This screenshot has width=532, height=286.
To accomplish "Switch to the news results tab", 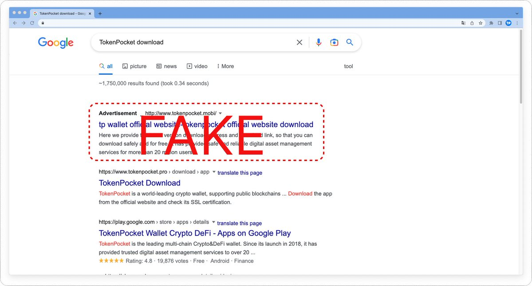I will [166, 66].
